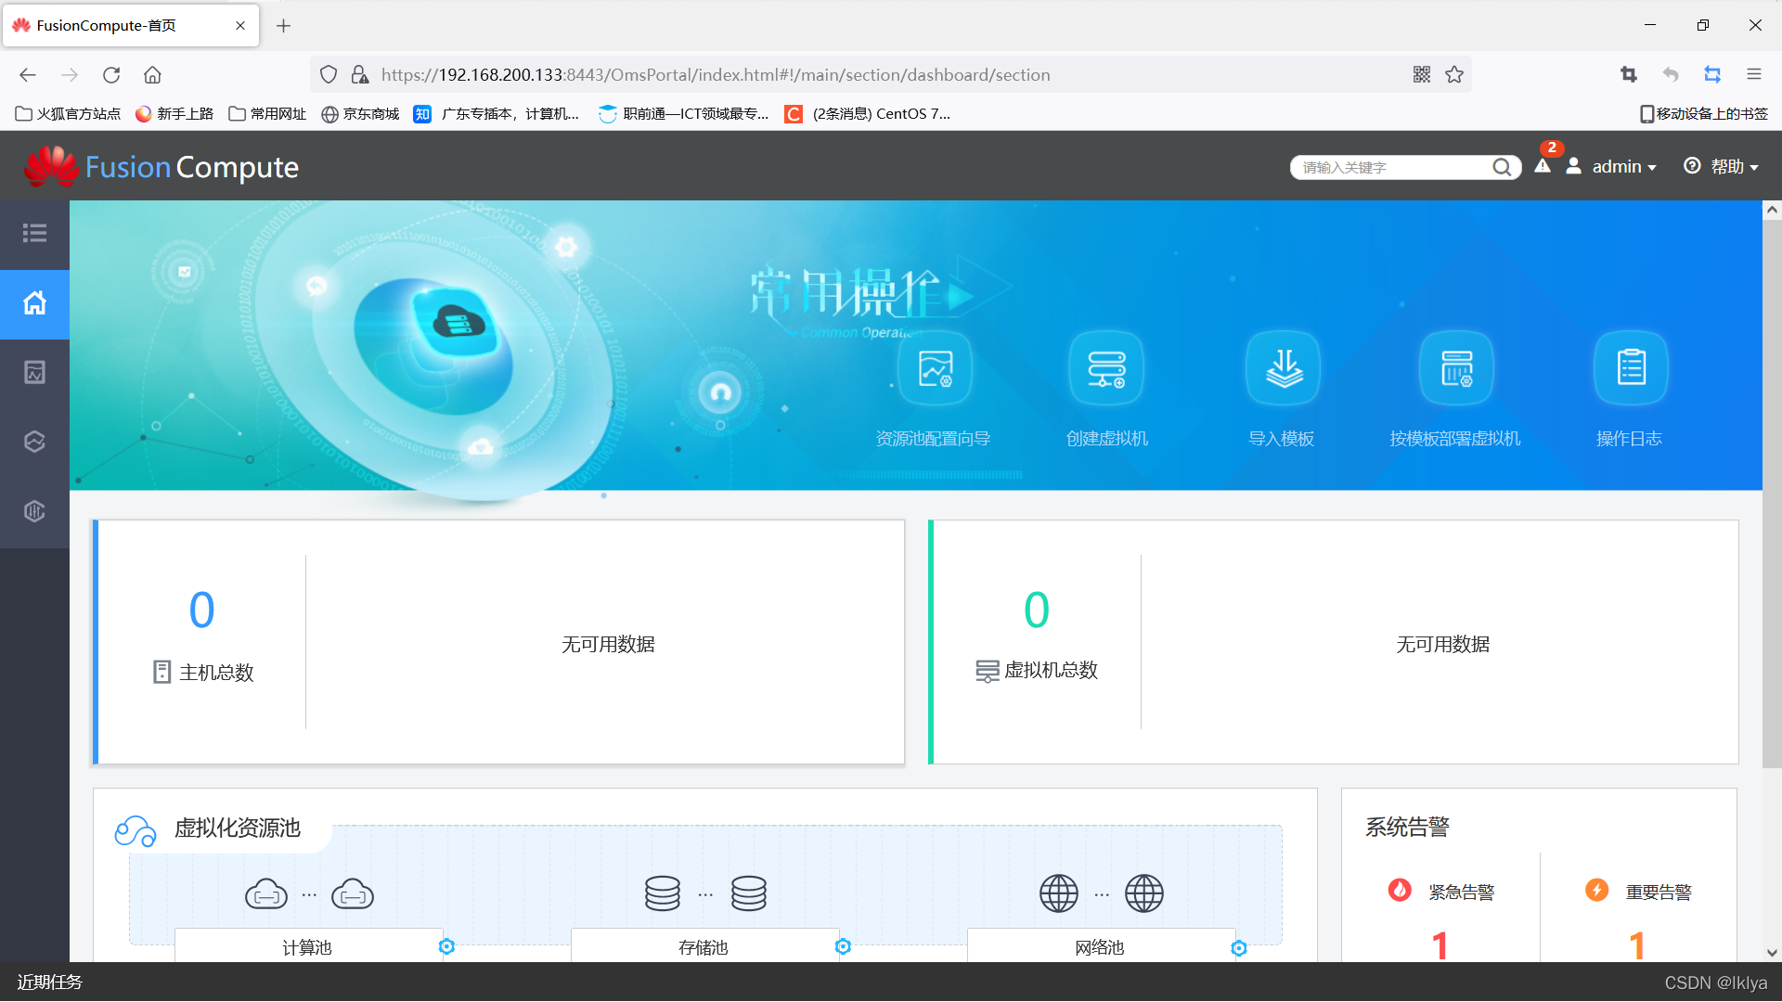
Task: Open the Help (帮助) dropdown
Action: pyautogui.click(x=1723, y=167)
